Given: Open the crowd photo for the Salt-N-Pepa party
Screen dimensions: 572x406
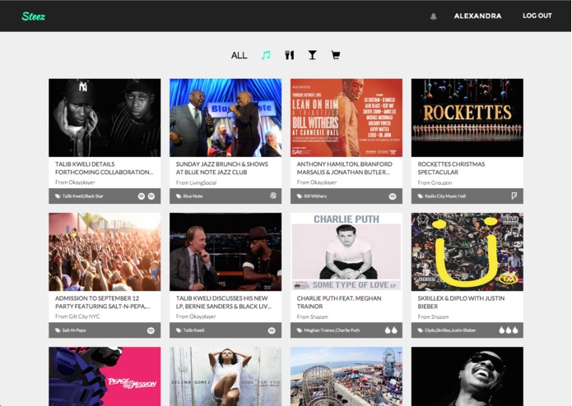Looking at the screenshot, I should coord(105,252).
